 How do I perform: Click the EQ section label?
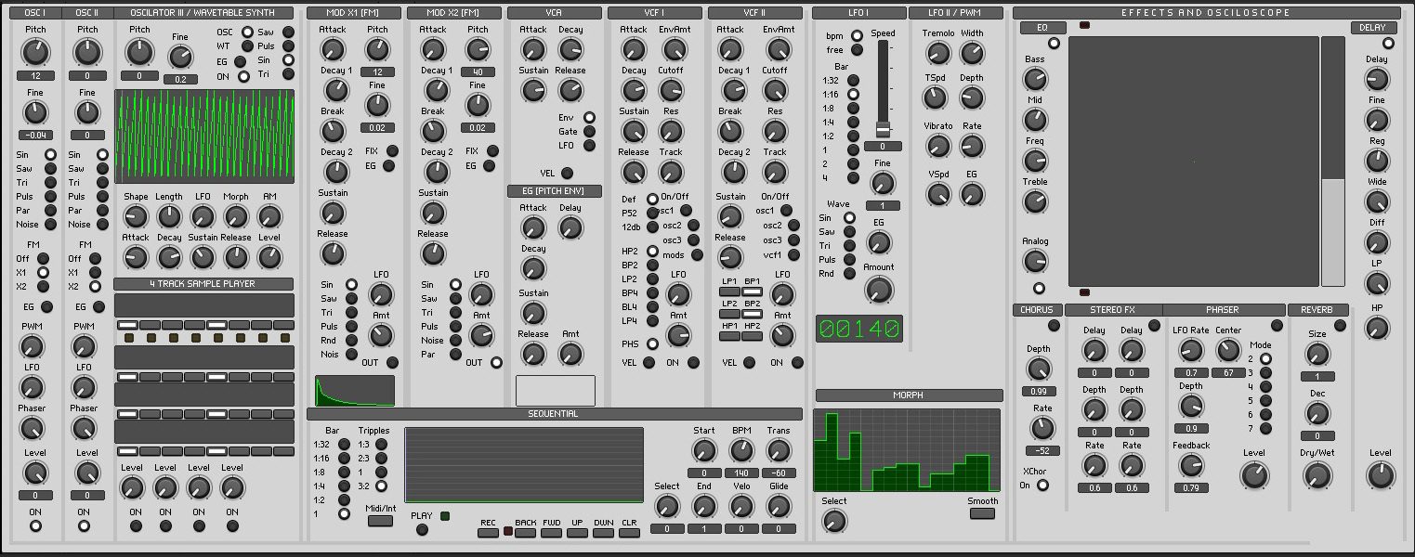tap(1042, 28)
